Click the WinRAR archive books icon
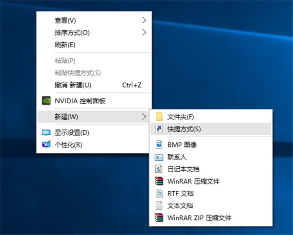 159,181
